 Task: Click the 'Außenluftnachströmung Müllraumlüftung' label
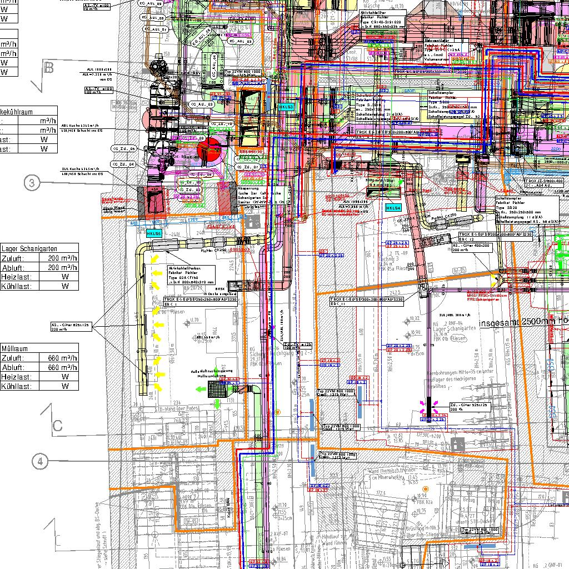point(212,373)
